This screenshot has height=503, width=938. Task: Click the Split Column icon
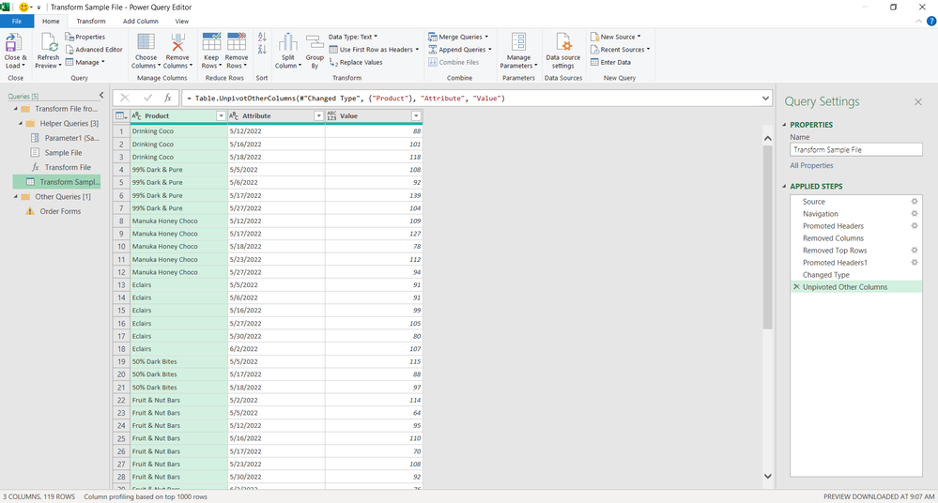(x=287, y=43)
